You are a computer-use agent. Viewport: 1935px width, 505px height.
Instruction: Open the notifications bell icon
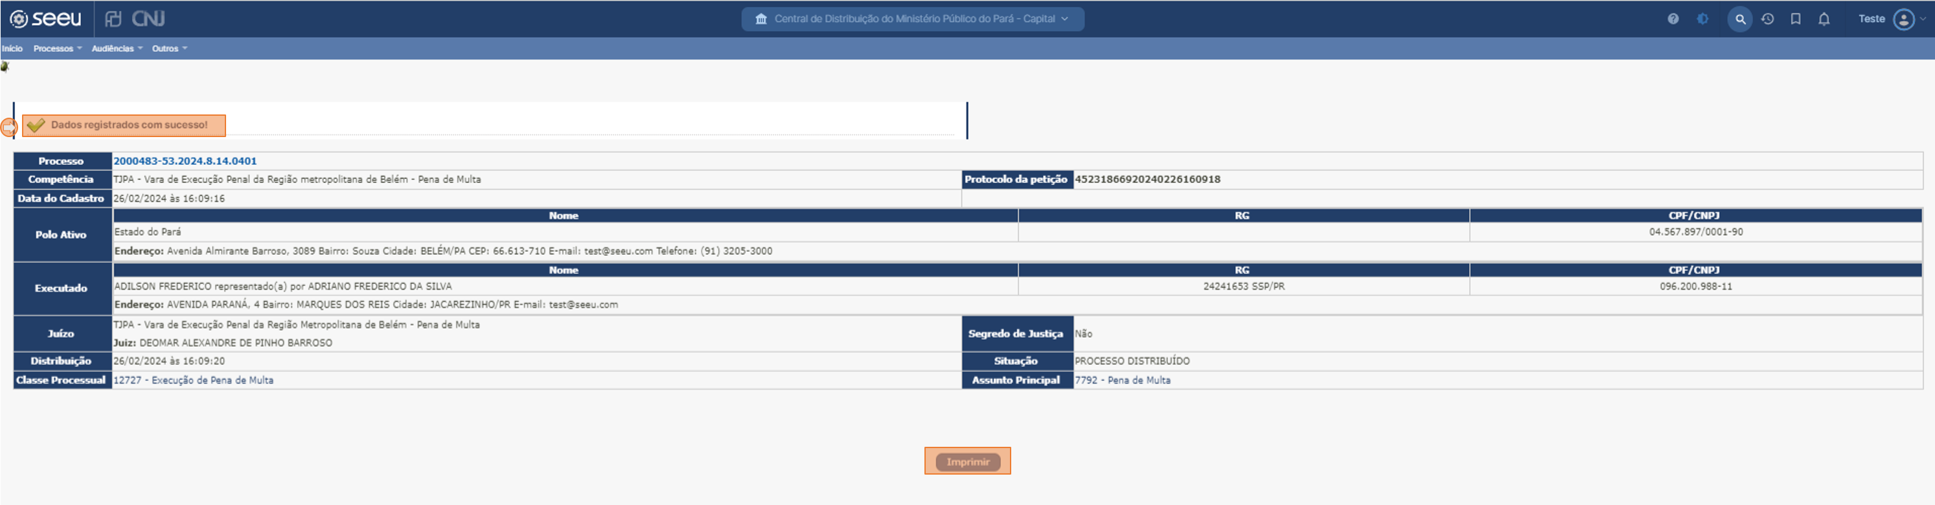pos(1824,19)
